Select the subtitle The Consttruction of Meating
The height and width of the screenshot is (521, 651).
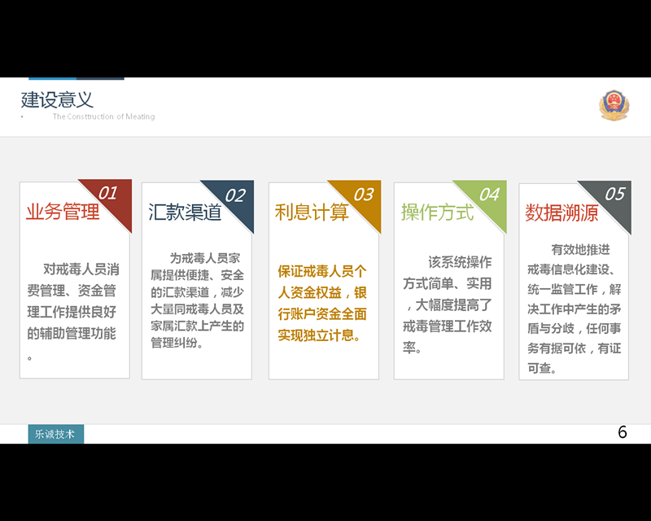click(x=103, y=117)
